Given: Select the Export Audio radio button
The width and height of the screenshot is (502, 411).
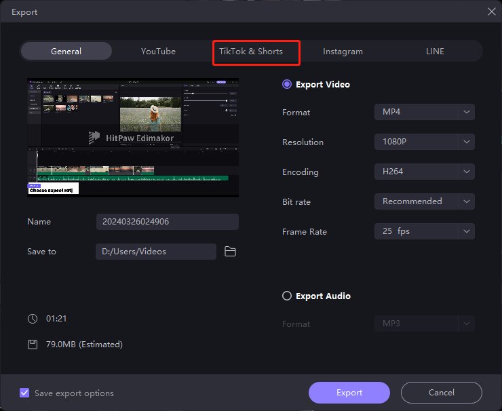Looking at the screenshot, I should click(x=287, y=296).
